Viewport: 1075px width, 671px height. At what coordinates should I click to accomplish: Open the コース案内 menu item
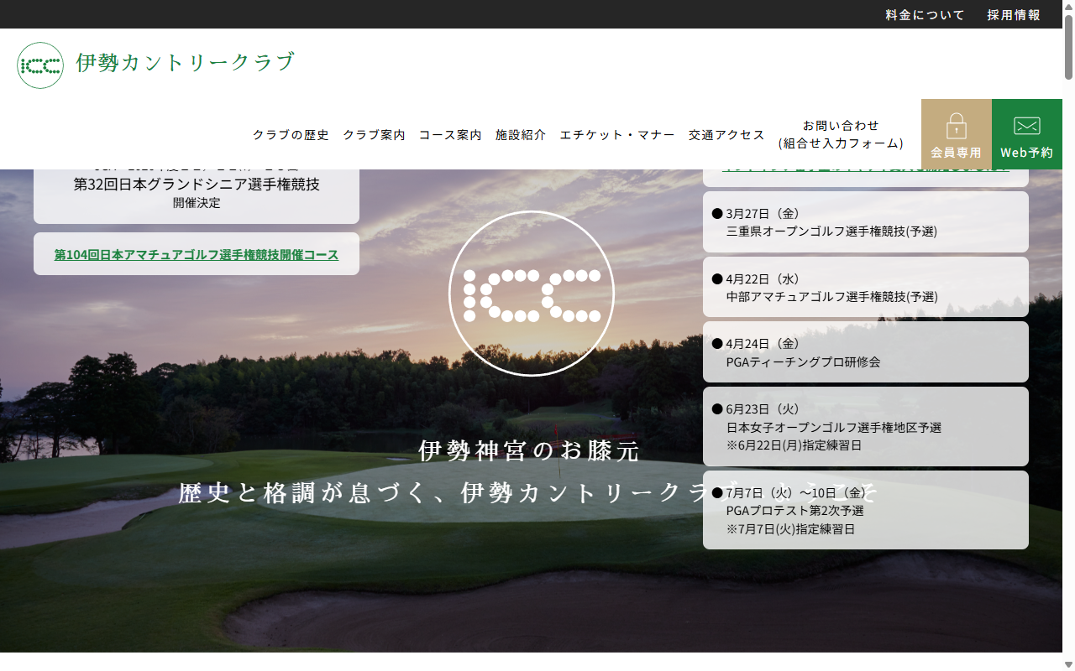pyautogui.click(x=450, y=134)
